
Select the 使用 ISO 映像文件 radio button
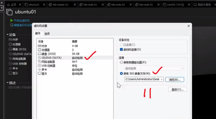click(x=121, y=74)
